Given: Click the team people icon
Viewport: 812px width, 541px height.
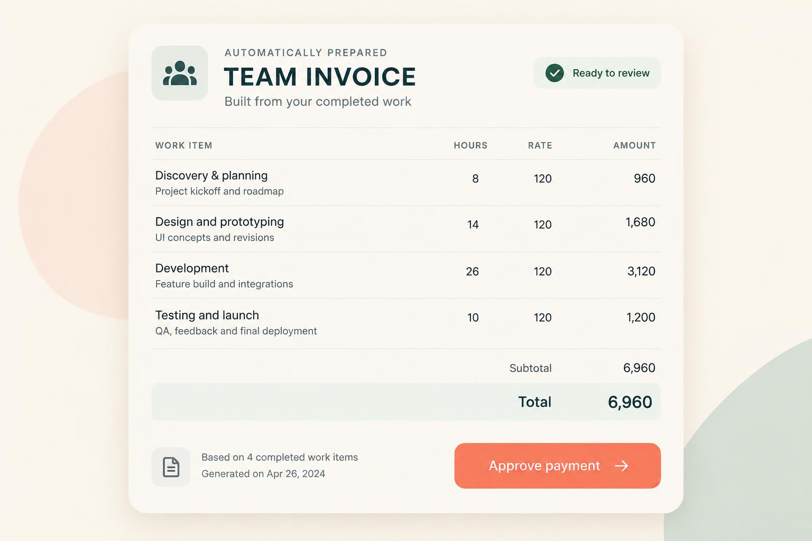Looking at the screenshot, I should [180, 73].
